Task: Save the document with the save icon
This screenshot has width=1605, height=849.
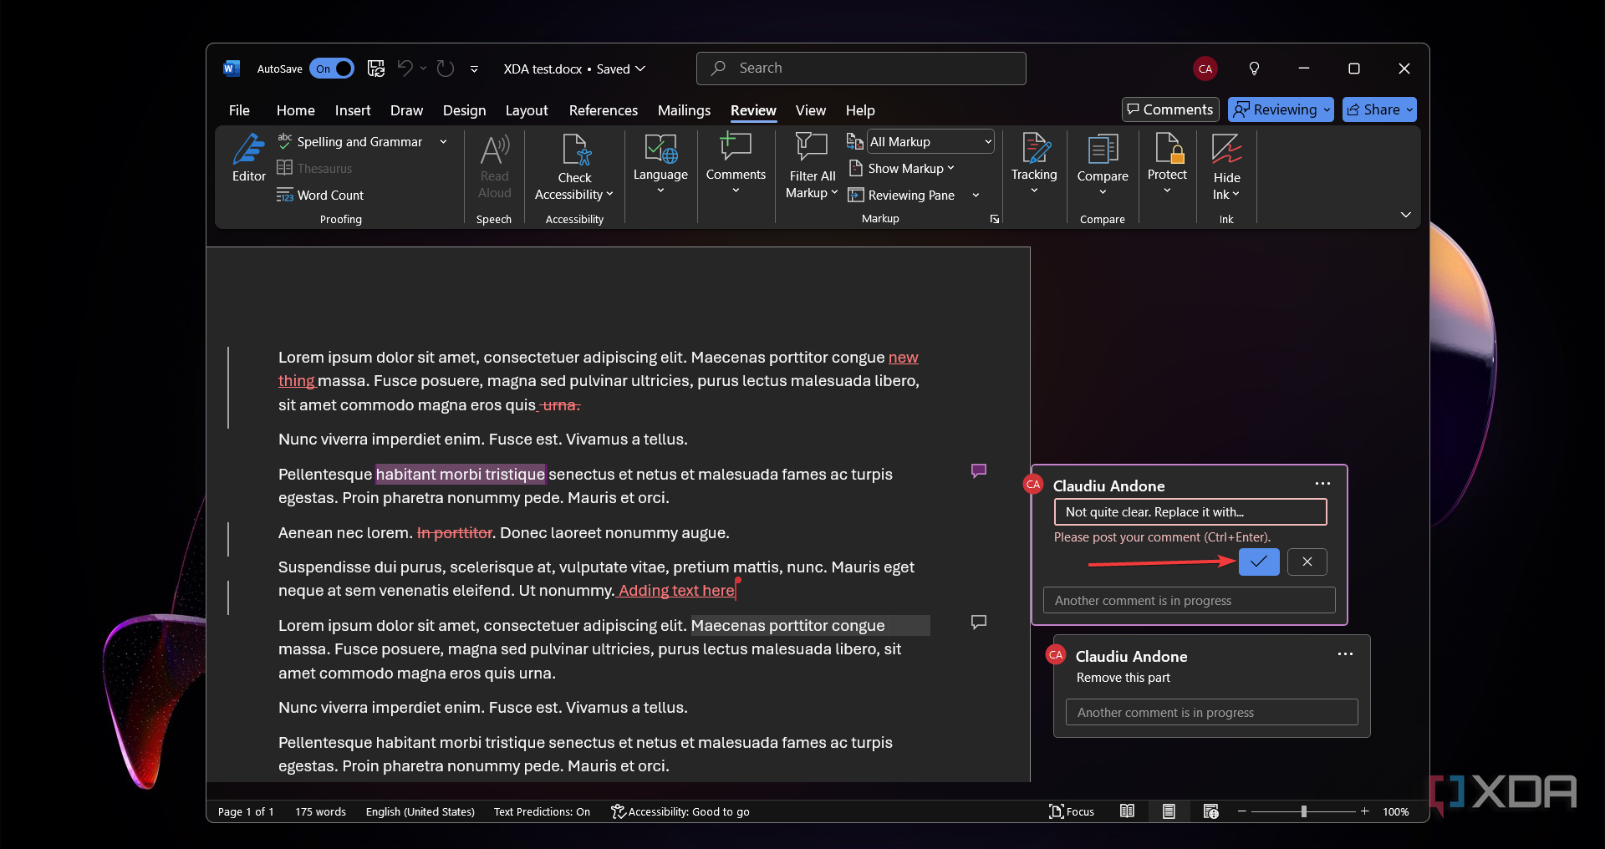Action: click(376, 69)
